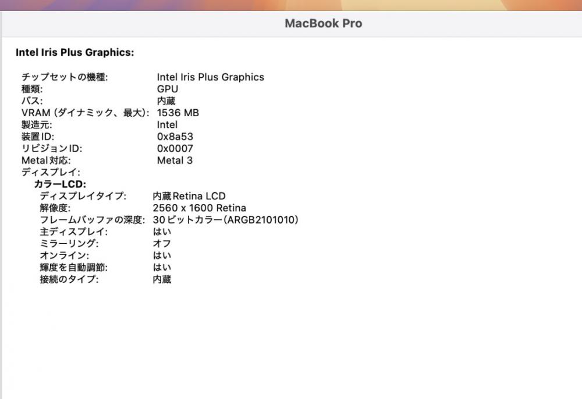Click the 種類 label

[x=32, y=89]
